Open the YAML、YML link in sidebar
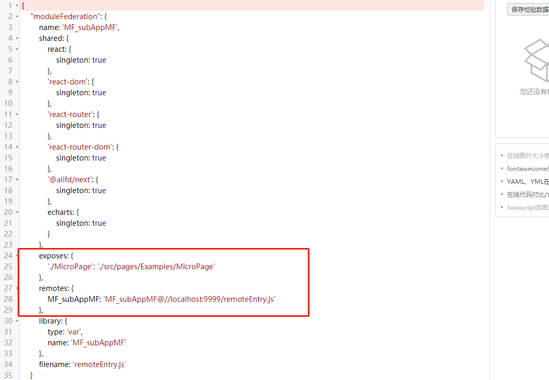Image resolution: width=549 pixels, height=380 pixels. click(x=528, y=181)
